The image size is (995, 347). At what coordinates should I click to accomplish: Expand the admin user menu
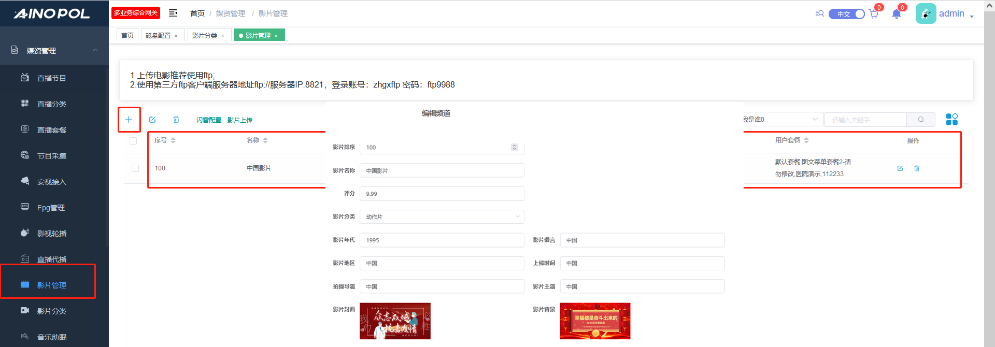[945, 13]
